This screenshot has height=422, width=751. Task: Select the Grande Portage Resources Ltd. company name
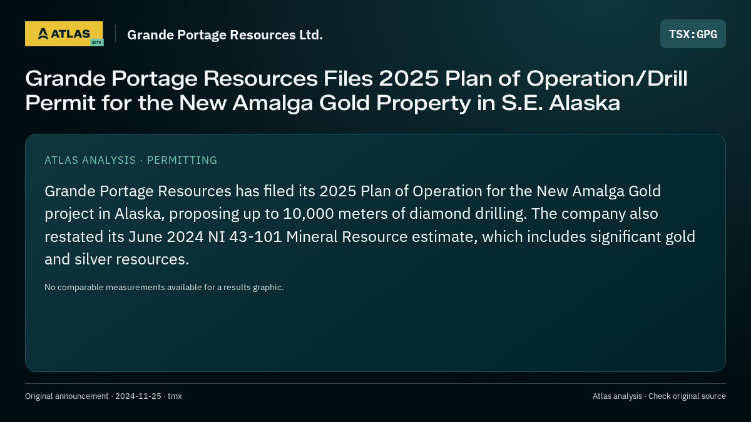click(225, 34)
